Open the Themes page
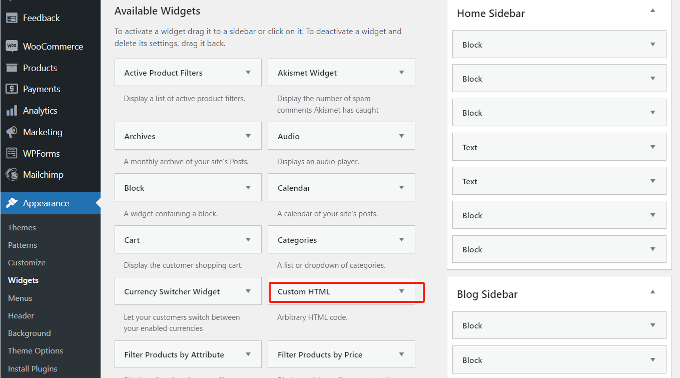 click(22, 227)
